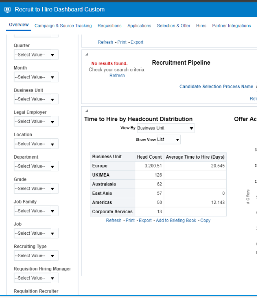
Task: Select the Americas row label
Action: point(112,203)
